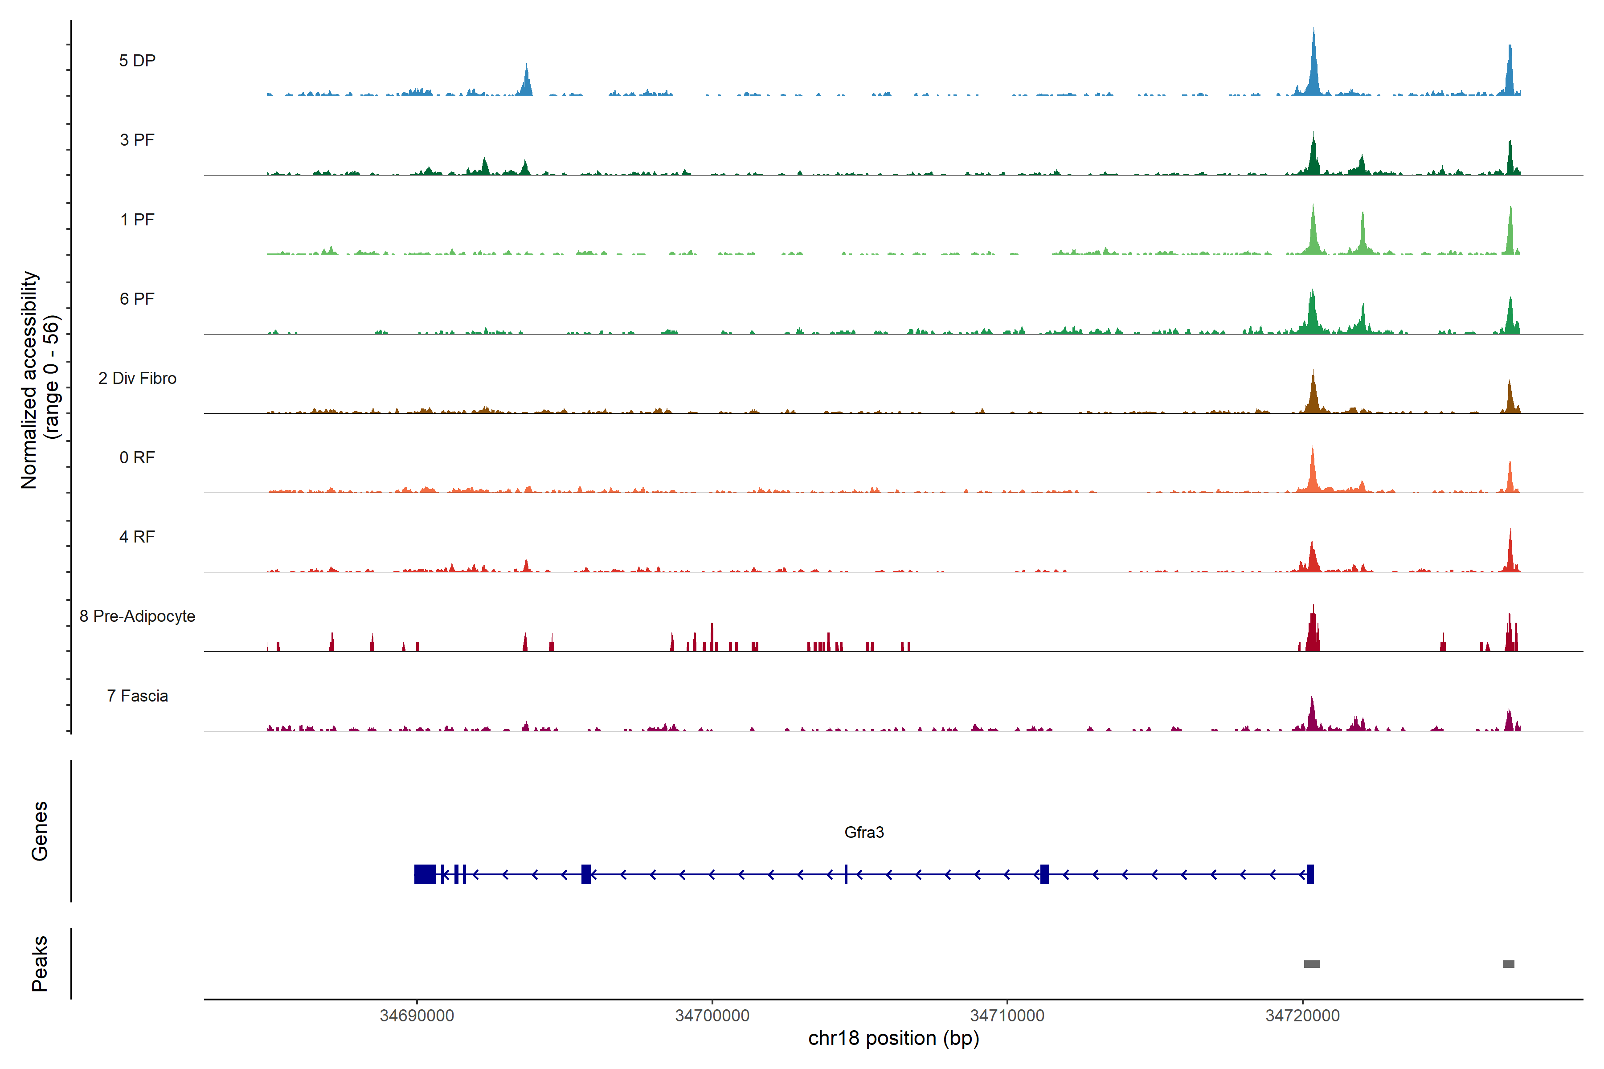Click the 3 PF track label
Viewport: 1604px width, 1069px height.
point(137,140)
